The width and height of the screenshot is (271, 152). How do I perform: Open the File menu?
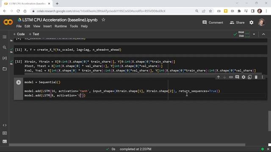(19, 26)
